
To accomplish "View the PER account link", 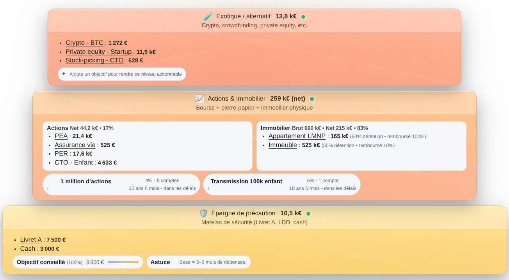I will tap(61, 154).
